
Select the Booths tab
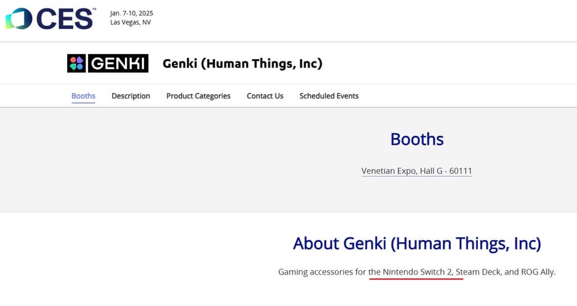tap(83, 96)
